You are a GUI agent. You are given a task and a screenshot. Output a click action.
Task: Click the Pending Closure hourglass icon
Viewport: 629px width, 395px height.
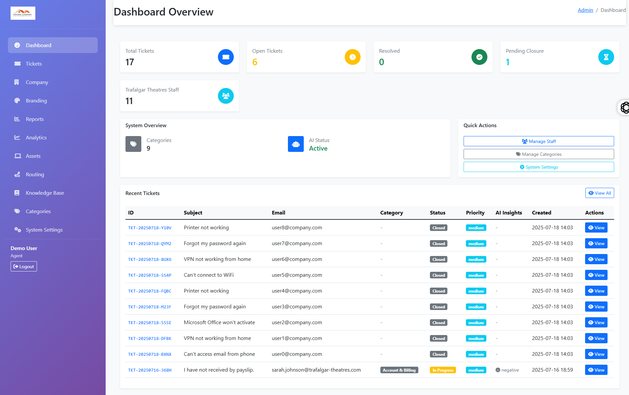606,57
